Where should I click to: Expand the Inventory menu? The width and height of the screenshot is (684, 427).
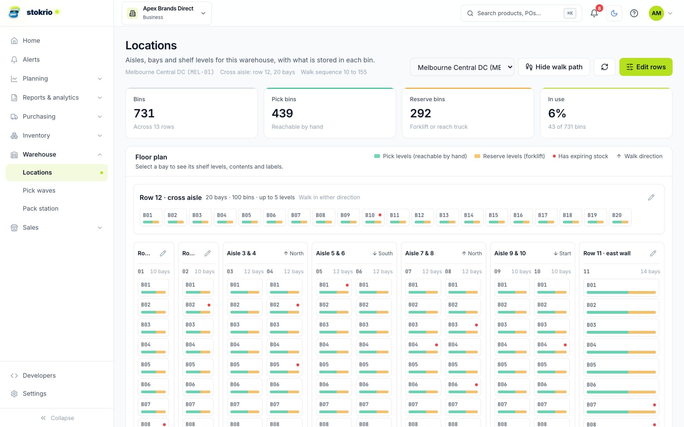(x=57, y=135)
